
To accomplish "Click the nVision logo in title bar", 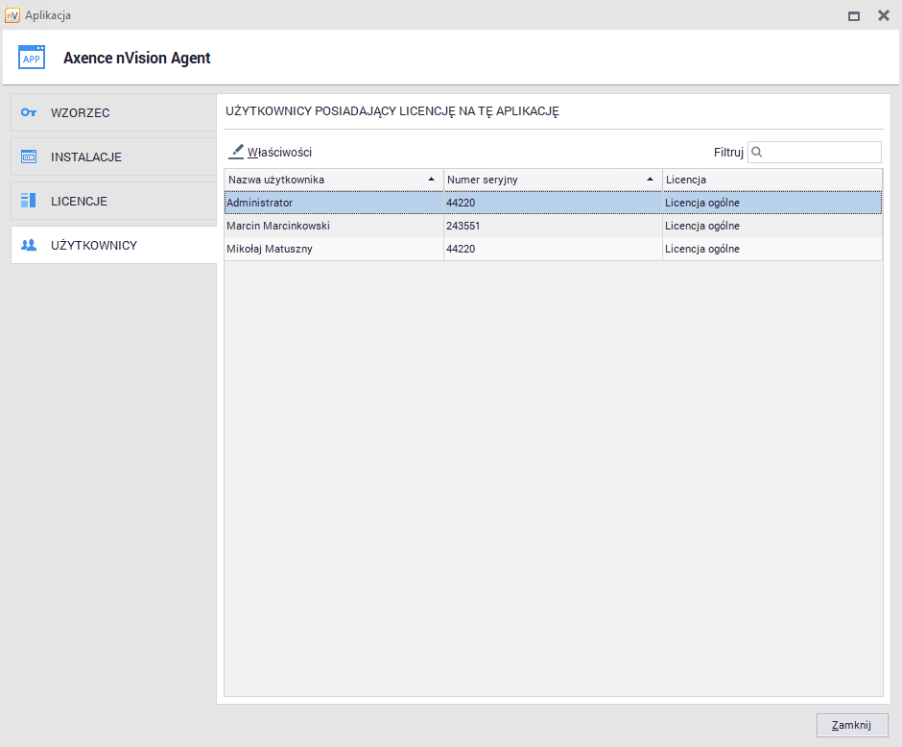I will 12,15.
